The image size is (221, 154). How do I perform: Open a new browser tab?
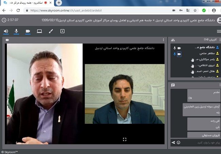click(59, 3)
